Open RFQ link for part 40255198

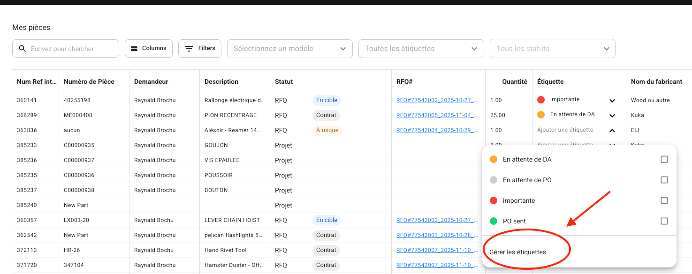click(437, 100)
